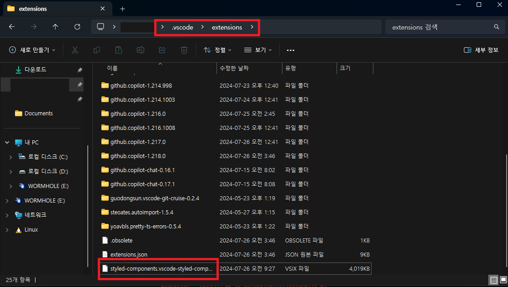
Task: Expand 로컬 디스크 (D:) tree node
Action: pos(11,172)
